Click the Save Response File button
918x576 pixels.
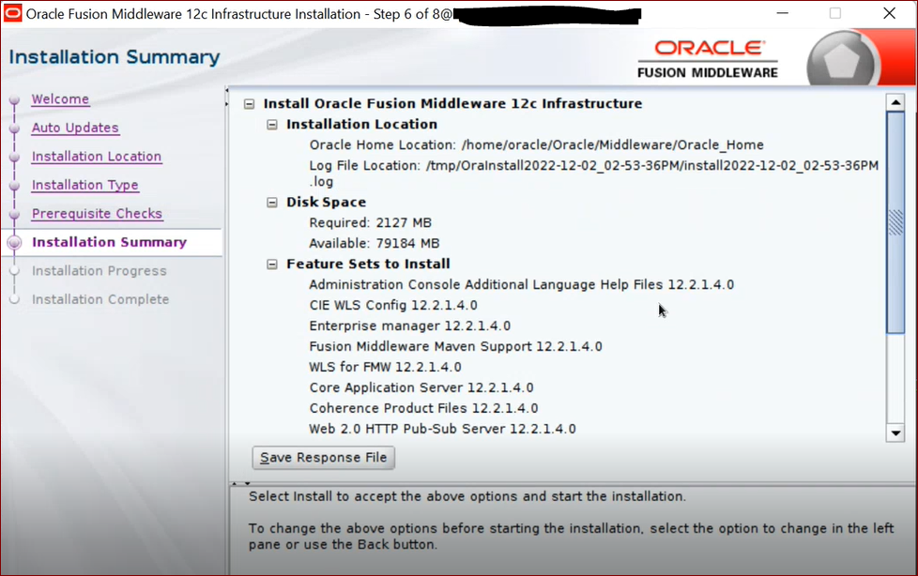click(323, 457)
